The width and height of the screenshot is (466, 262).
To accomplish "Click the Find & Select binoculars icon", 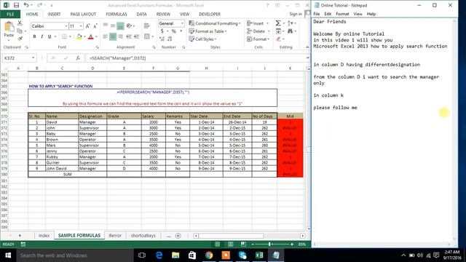I will pos(290,31).
